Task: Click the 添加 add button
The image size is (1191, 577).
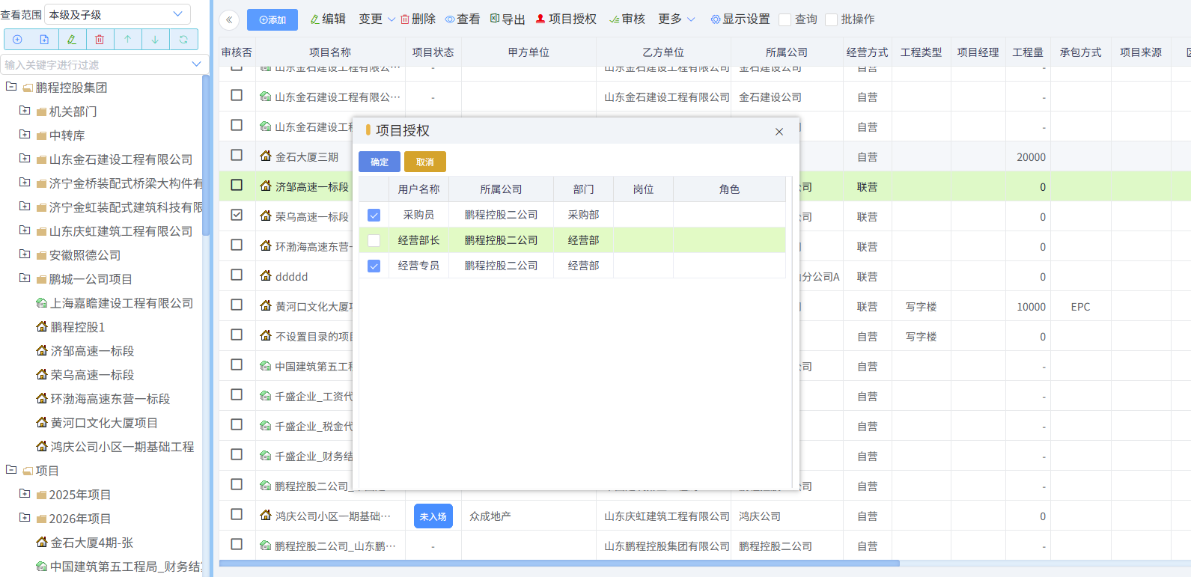Action: [x=272, y=20]
